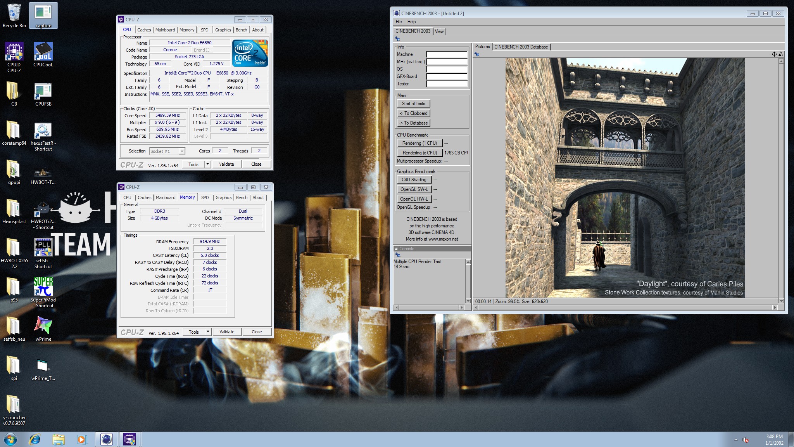The width and height of the screenshot is (794, 447).
Task: Run Rendering (x CPU) benchmark
Action: point(419,153)
